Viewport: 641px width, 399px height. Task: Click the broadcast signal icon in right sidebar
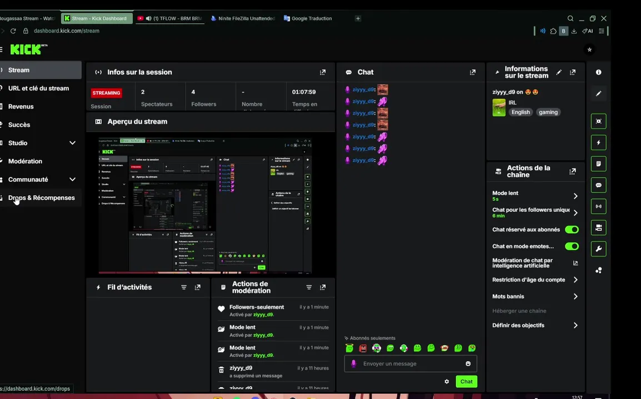598,207
